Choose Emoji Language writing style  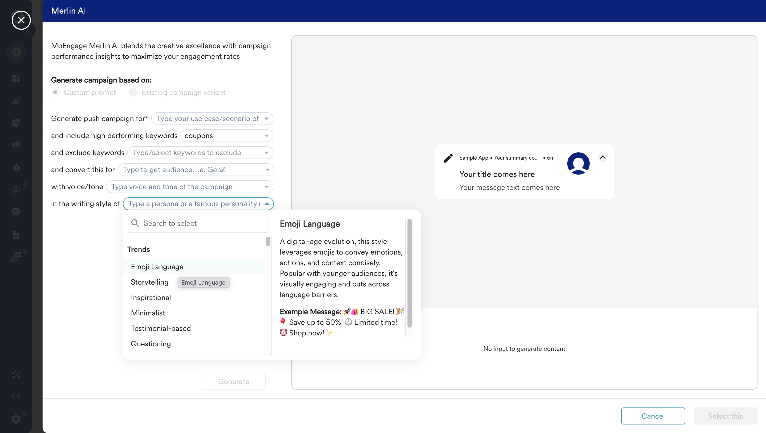[x=193, y=267]
